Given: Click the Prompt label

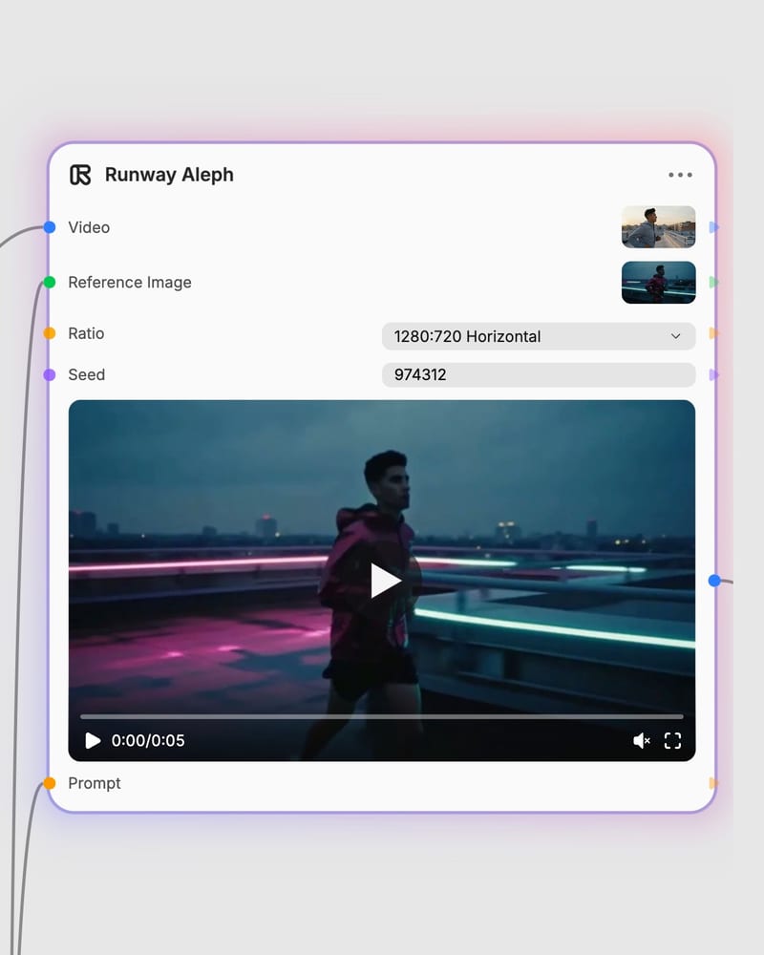Looking at the screenshot, I should (95, 783).
